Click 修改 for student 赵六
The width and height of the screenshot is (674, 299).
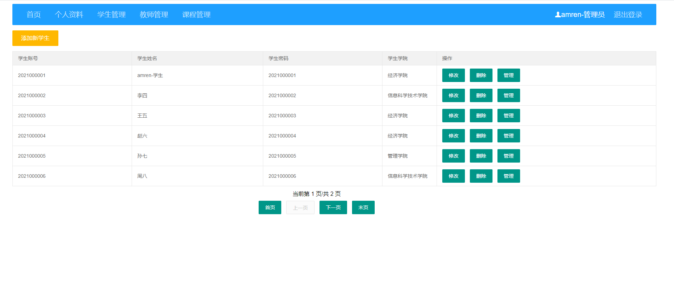pyautogui.click(x=454, y=136)
